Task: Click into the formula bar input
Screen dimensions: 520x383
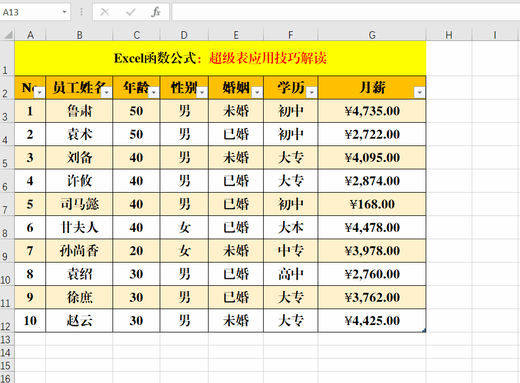Action: 346,13
